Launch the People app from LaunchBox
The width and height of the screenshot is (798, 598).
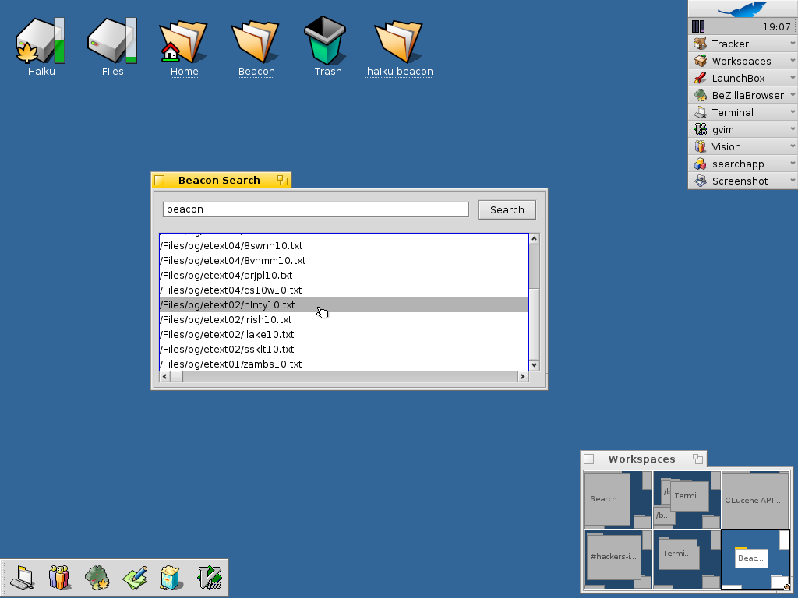click(60, 577)
